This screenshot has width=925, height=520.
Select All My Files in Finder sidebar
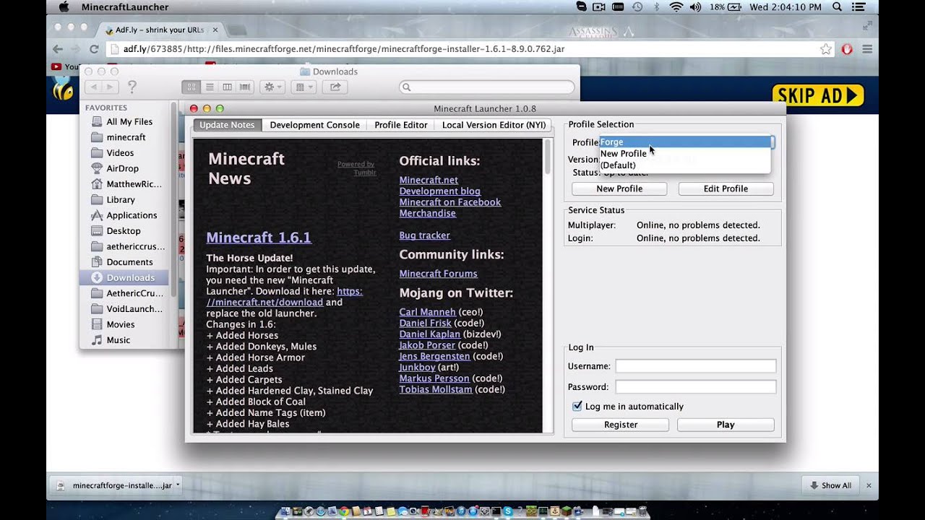click(124, 121)
